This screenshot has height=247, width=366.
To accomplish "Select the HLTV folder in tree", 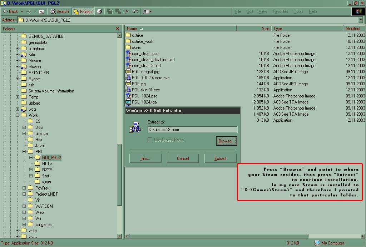I will click(47, 163).
